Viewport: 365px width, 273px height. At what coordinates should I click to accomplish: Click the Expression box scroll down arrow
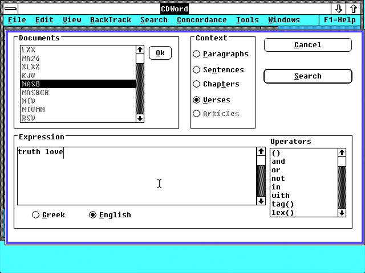[x=261, y=201]
